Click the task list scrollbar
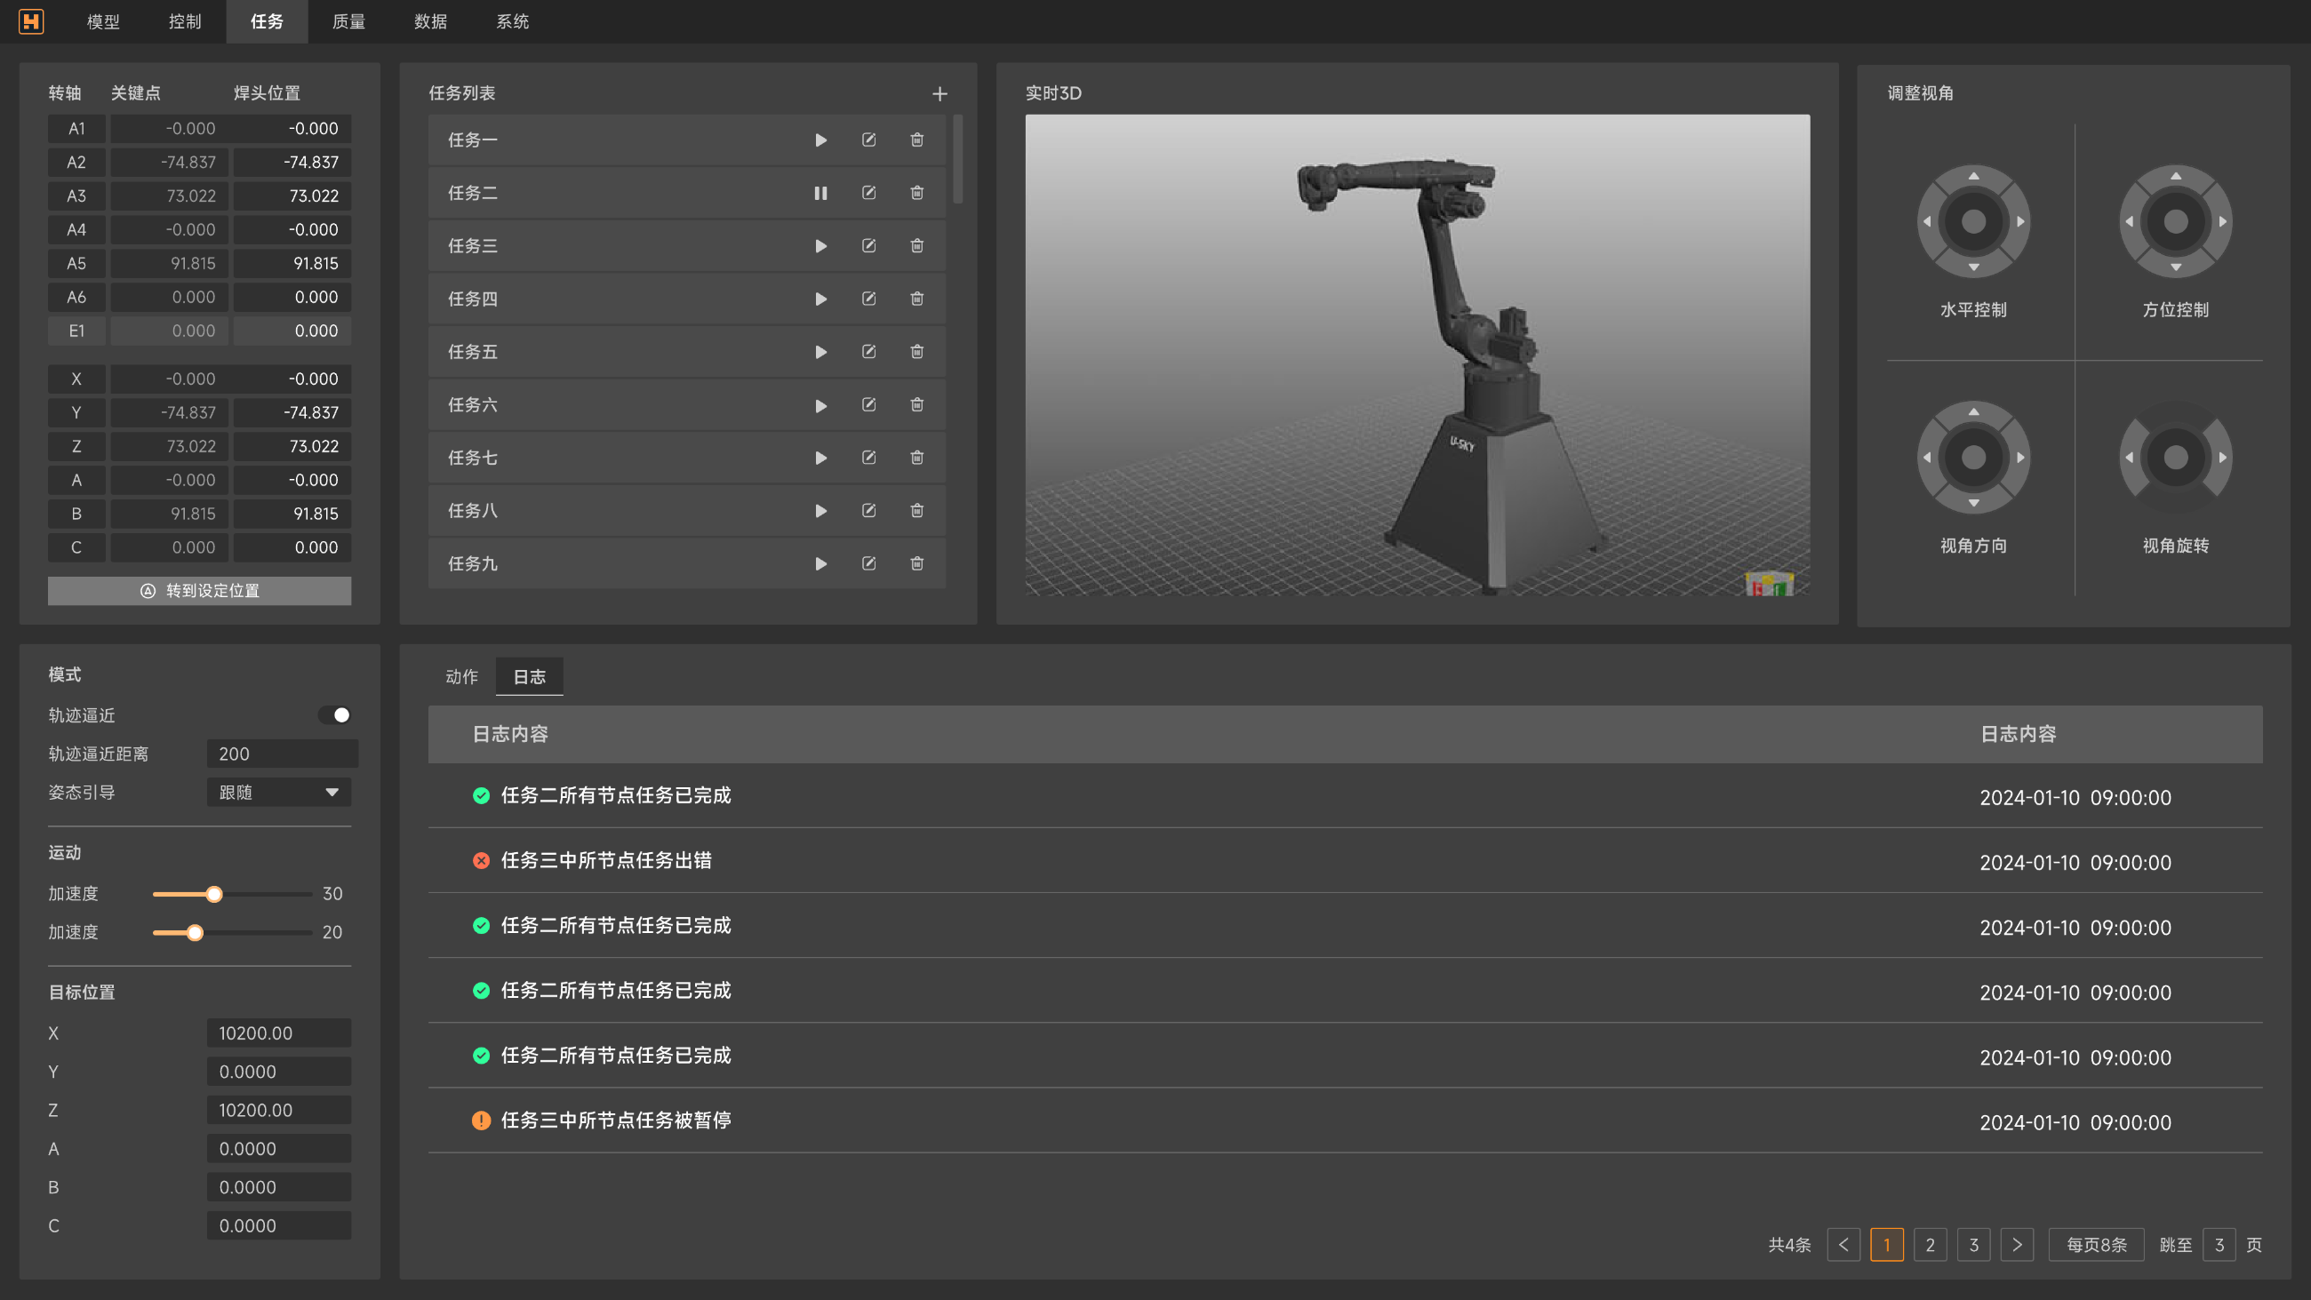Viewport: 2311px width, 1300px height. coord(957,160)
